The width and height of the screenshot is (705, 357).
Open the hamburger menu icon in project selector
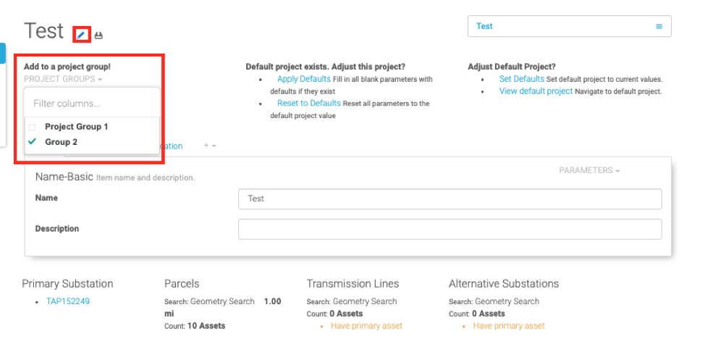659,26
